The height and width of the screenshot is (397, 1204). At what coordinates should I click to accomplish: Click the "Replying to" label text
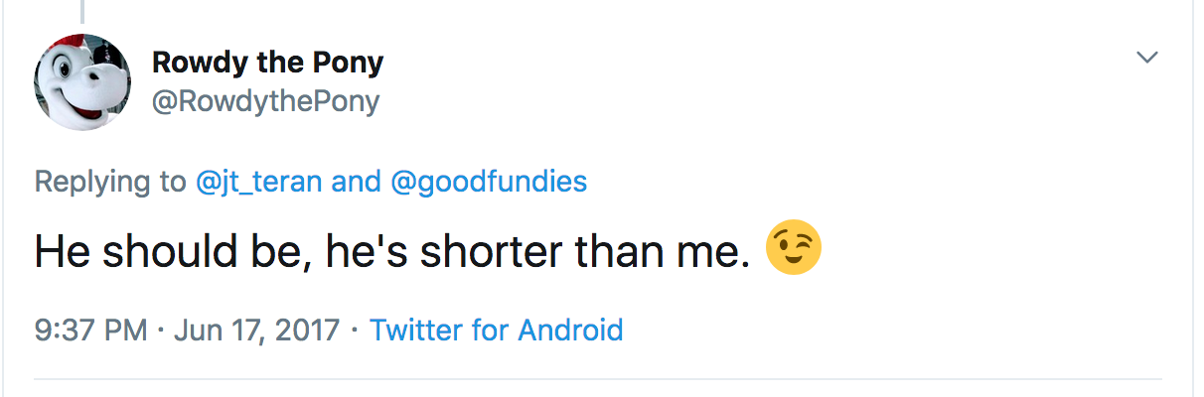point(109,182)
